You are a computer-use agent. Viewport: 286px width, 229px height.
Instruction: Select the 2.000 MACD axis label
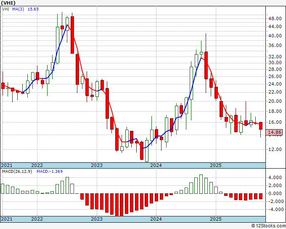275,185
